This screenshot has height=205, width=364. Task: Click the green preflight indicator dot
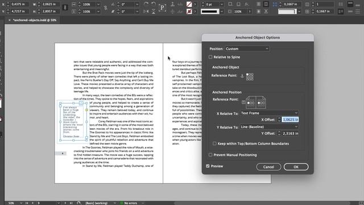click(121, 203)
